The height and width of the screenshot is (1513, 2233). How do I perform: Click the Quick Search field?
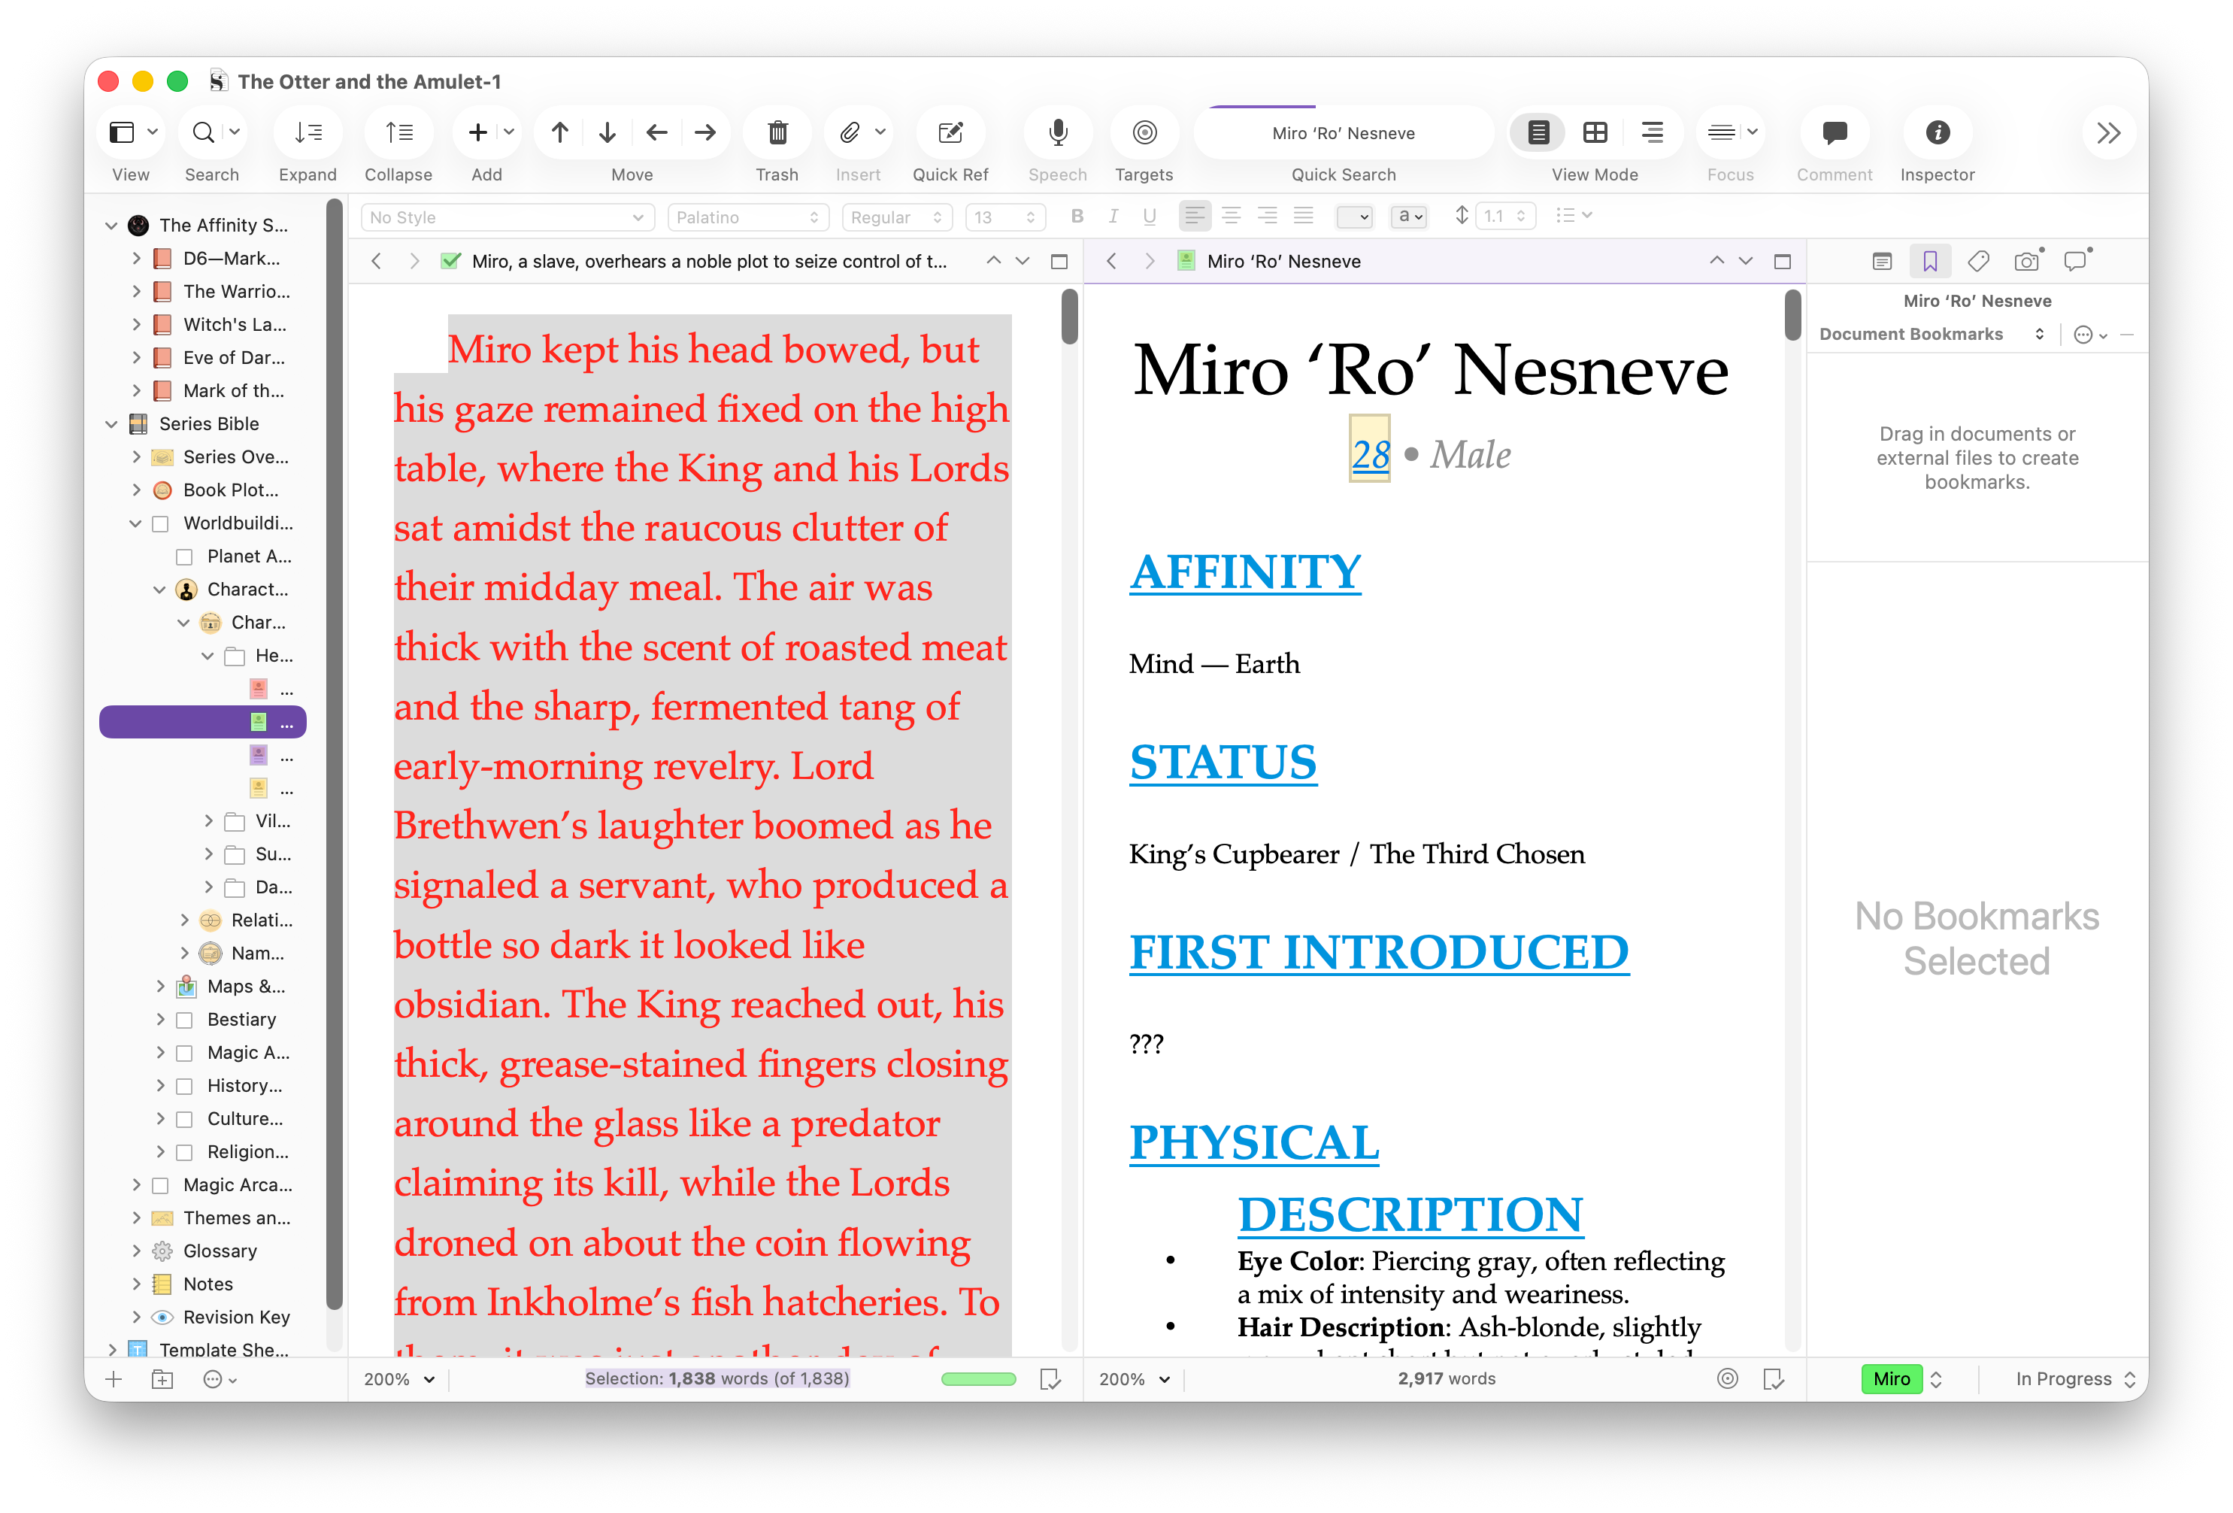coord(1342,132)
